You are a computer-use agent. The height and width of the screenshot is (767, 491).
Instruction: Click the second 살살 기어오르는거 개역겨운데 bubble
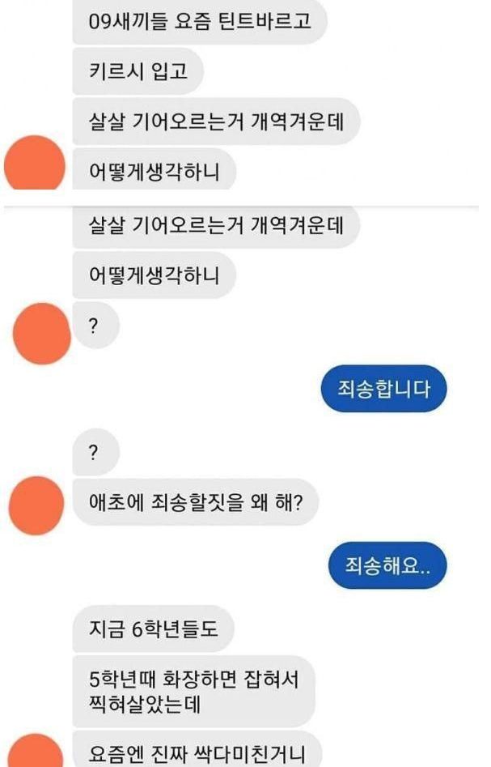217,227
